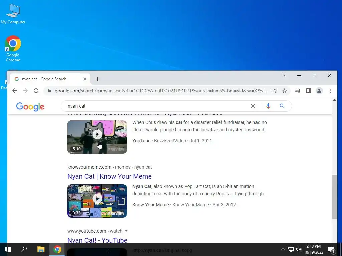Viewport: 342px width, 256px height.
Task: Show Chrome side panel
Action: point(308,91)
